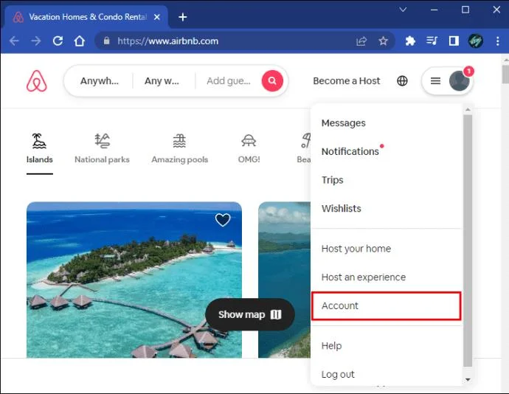Screen dimensions: 509x394
Task: Toggle the browser side panel icon
Action: click(454, 41)
